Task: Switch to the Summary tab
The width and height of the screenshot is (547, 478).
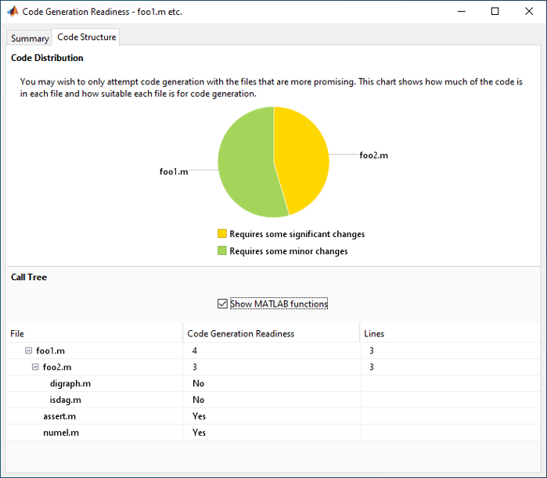Action: [x=30, y=38]
